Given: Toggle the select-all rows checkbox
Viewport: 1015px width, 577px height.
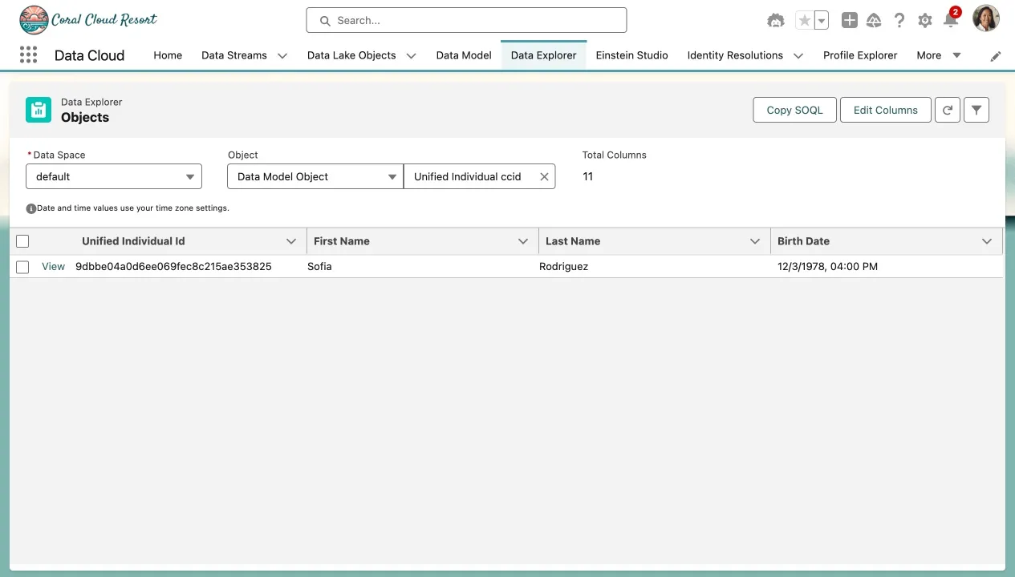Looking at the screenshot, I should click(22, 241).
